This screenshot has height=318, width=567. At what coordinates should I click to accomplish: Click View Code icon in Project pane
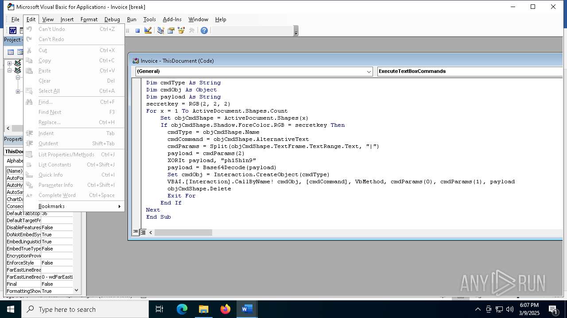coord(11,52)
